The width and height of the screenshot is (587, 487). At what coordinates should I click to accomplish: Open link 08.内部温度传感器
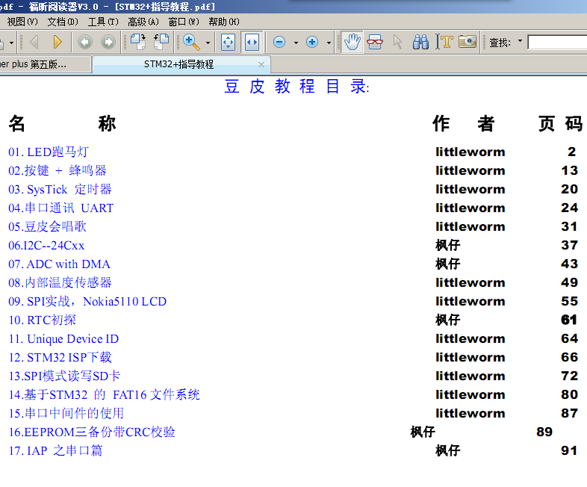point(60,282)
